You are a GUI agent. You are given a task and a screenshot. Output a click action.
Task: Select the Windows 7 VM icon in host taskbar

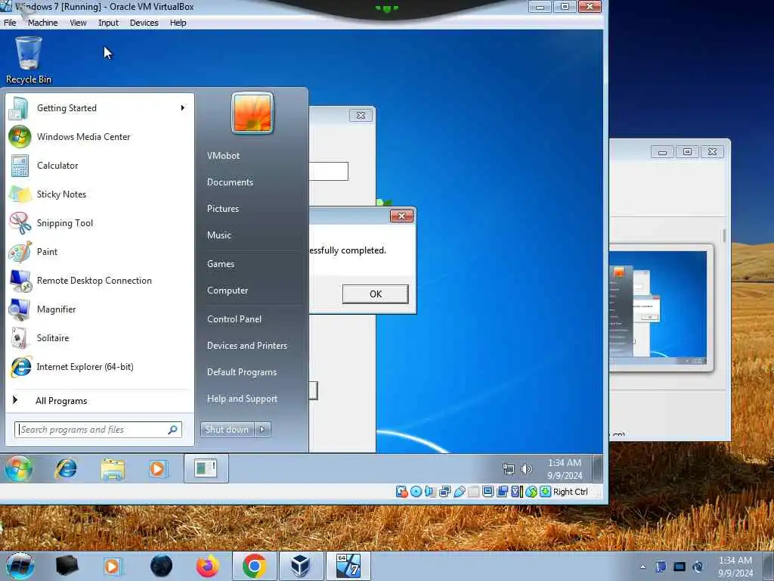[348, 566]
